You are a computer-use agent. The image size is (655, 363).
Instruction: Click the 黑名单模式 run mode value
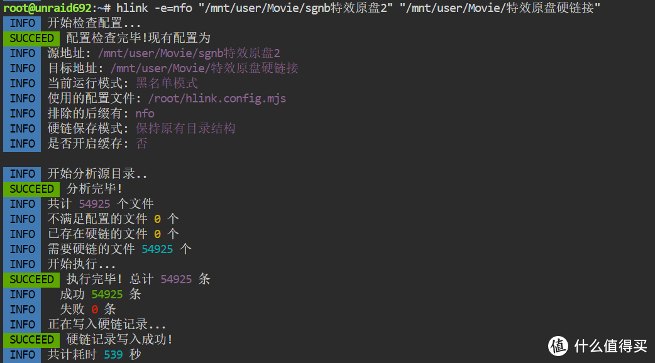[167, 83]
